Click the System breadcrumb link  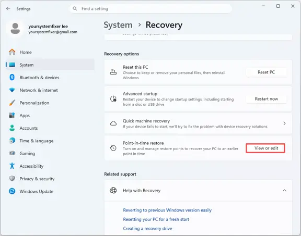click(x=118, y=25)
